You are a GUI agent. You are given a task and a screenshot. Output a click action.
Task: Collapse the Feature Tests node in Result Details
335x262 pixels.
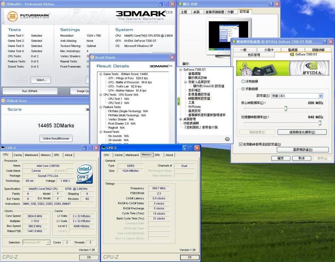point(101,107)
